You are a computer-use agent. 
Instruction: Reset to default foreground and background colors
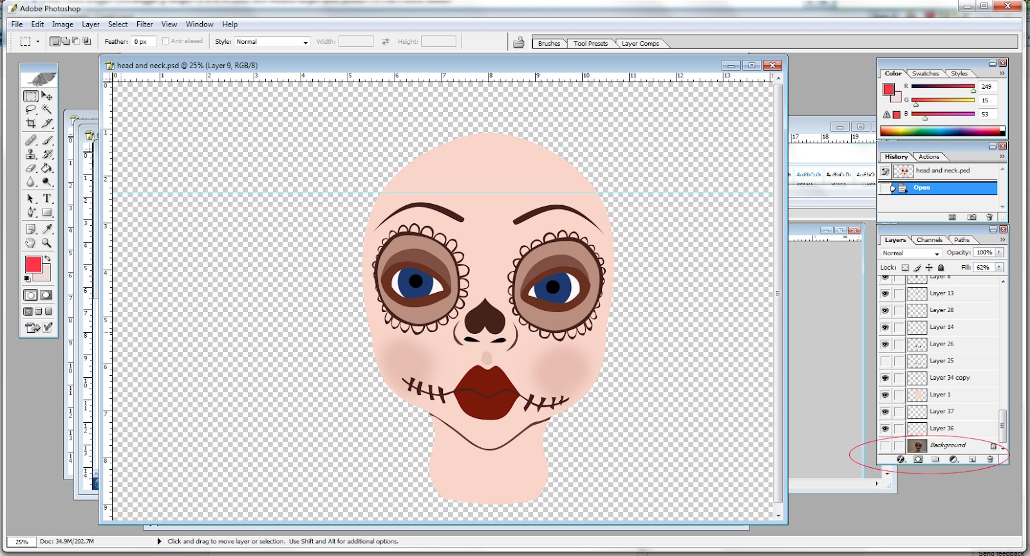(x=28, y=279)
